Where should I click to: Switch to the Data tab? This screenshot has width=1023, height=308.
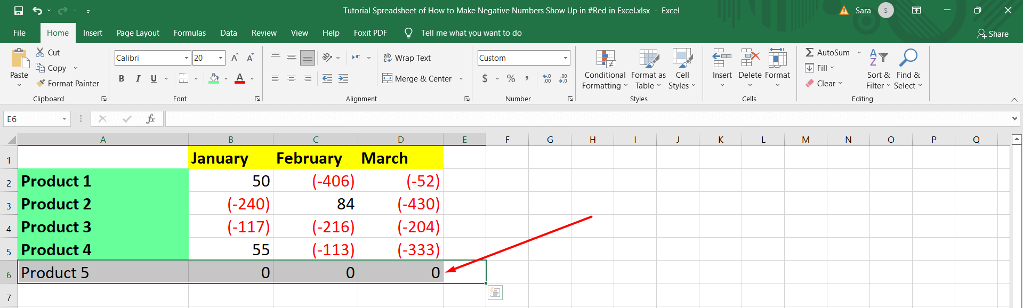point(229,33)
